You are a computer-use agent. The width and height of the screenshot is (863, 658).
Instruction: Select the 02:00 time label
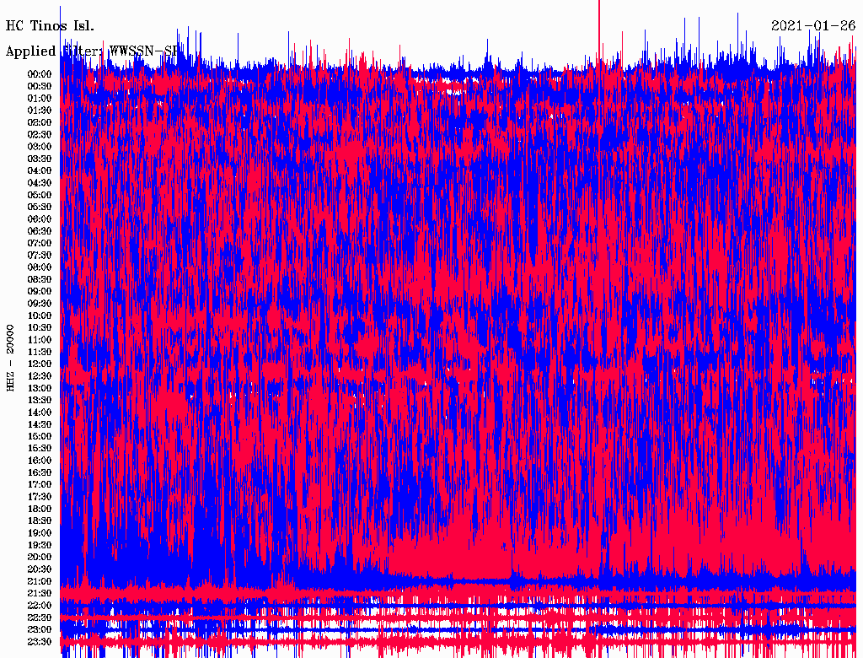(39, 123)
